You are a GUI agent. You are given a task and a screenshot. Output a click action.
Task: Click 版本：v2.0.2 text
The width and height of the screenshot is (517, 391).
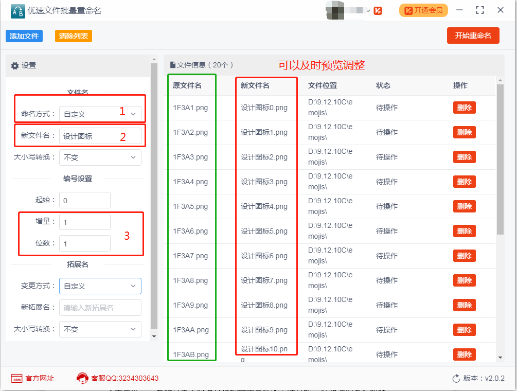pos(484,378)
